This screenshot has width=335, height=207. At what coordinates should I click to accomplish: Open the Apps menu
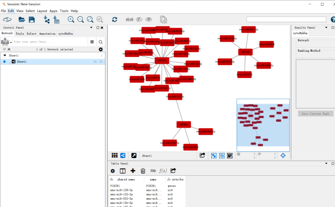(53, 11)
